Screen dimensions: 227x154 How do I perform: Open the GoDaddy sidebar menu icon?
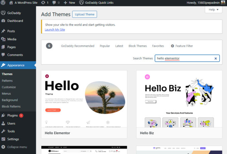(x=3, y=13)
